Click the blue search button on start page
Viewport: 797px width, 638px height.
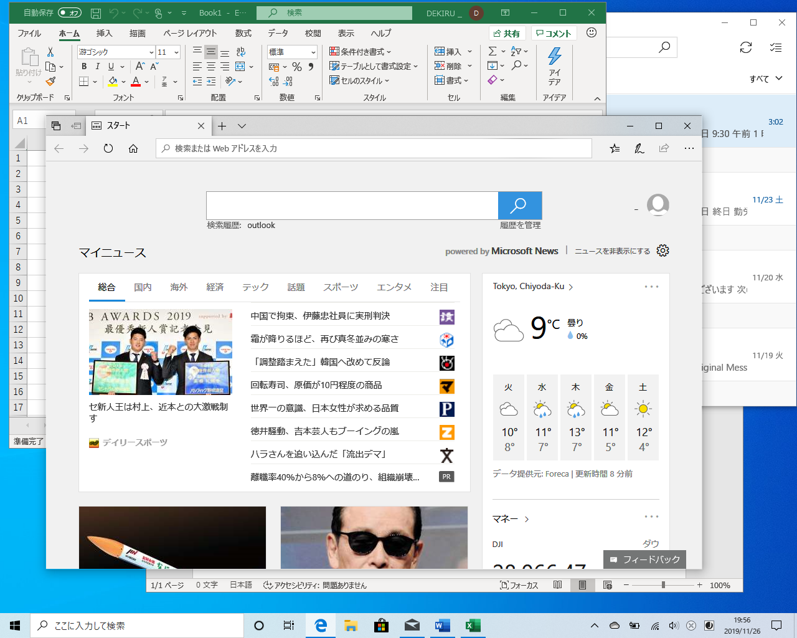pos(520,206)
